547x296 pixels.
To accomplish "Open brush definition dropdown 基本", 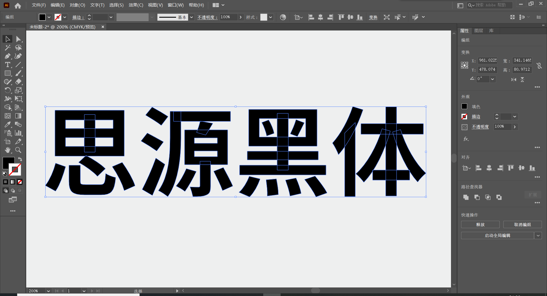I will (191, 17).
